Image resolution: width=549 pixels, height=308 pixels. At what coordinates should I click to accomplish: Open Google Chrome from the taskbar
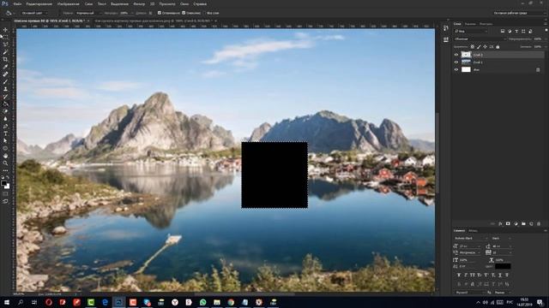coord(231,302)
